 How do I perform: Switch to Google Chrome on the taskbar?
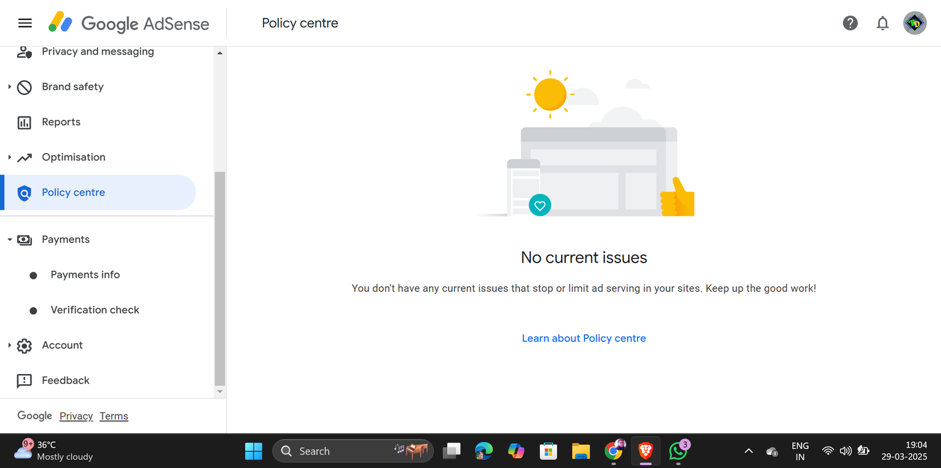pos(613,450)
